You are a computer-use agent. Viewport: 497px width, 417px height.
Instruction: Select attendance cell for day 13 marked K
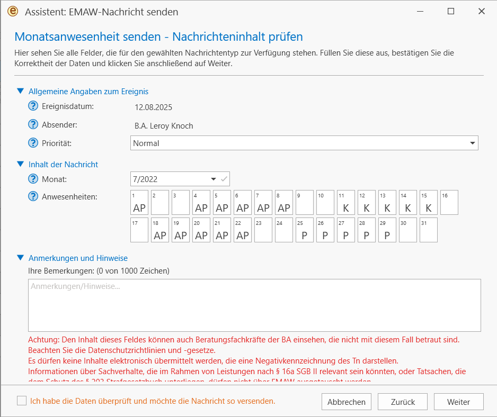point(387,202)
